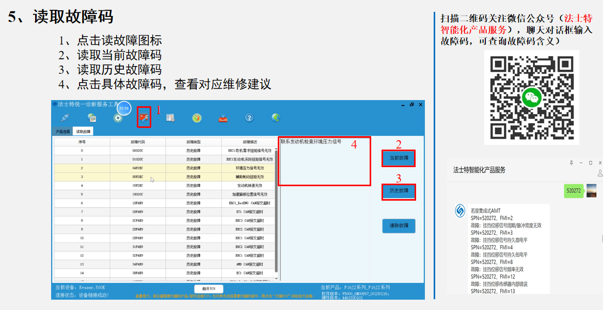Click description EEC1司机需求扭矩信号无效
Image resolution: width=603 pixels, height=310 pixels.
coord(249,151)
